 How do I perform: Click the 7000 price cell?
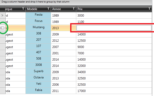114,53
